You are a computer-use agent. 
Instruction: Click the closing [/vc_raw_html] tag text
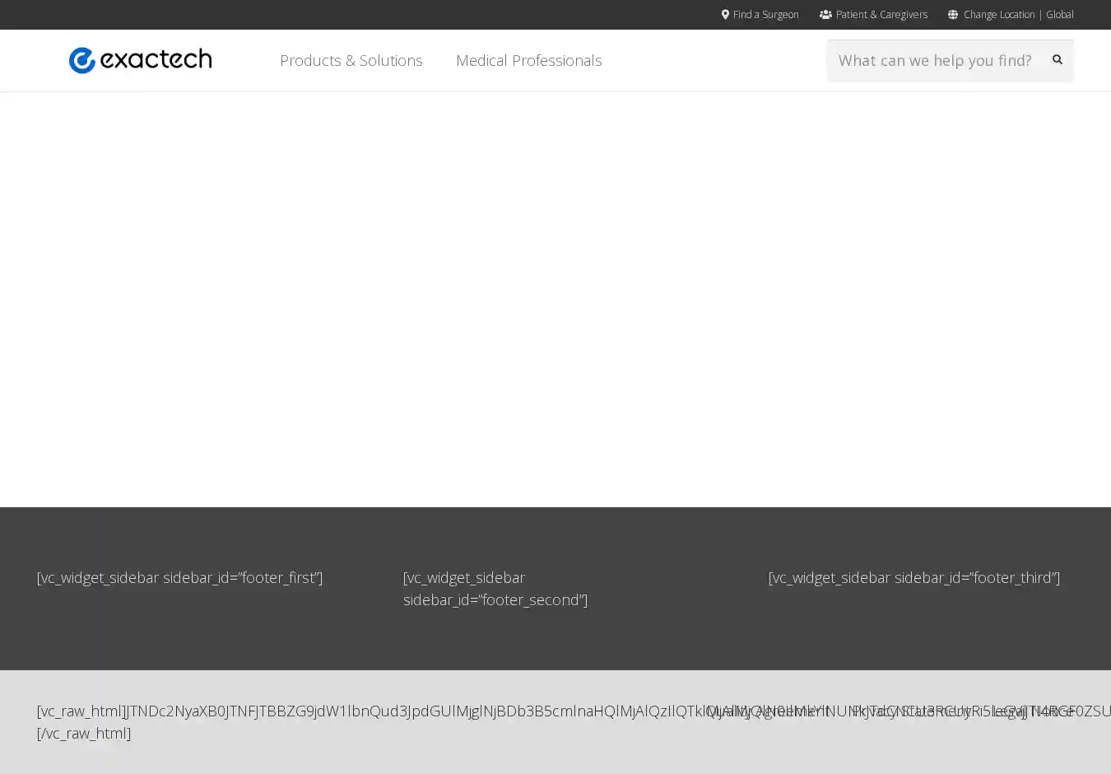(84, 733)
